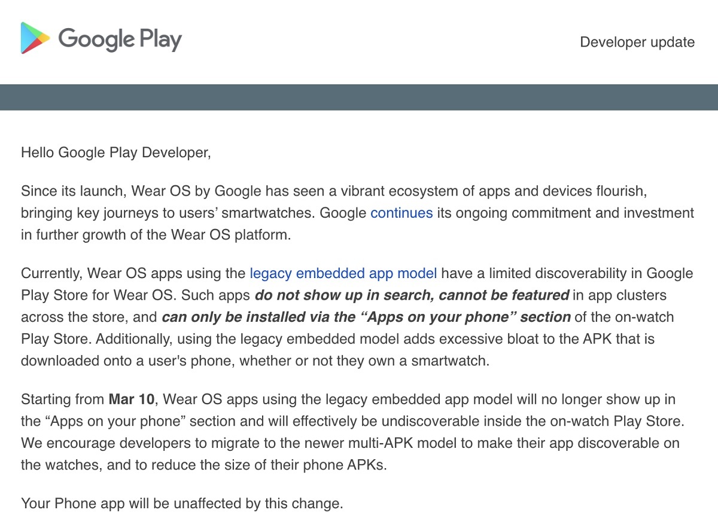Click the line "downloaded onto a user's phone"
Image resolution: width=718 pixels, height=528 pixels.
[x=255, y=361]
